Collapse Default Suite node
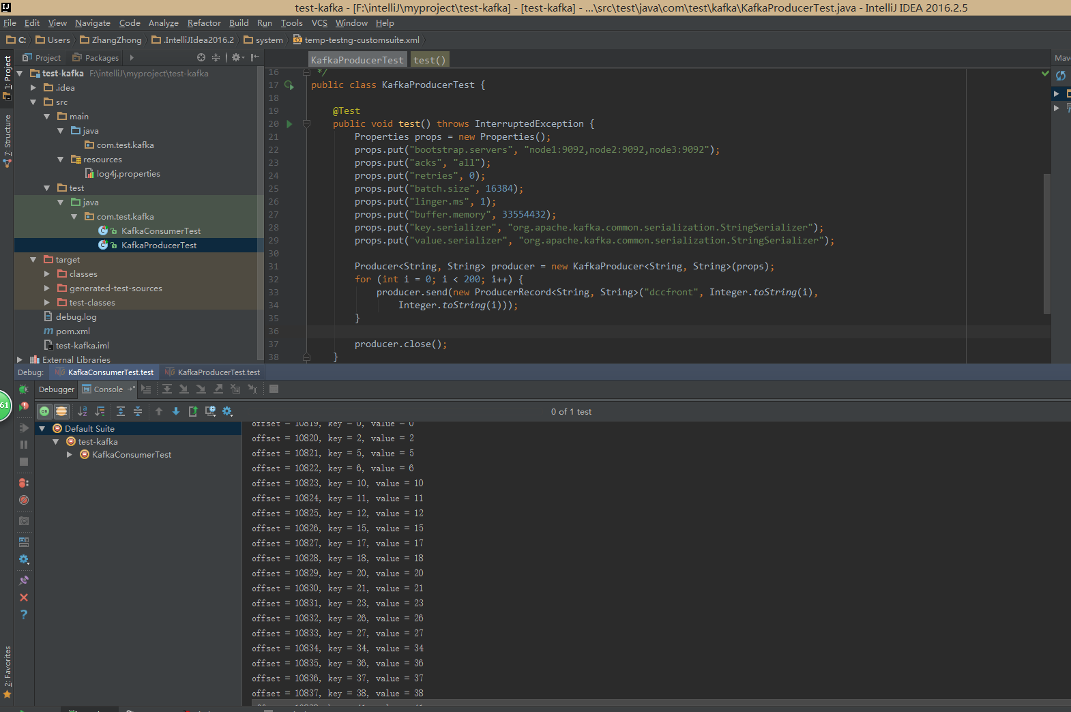Viewport: 1071px width, 712px height. [x=42, y=429]
